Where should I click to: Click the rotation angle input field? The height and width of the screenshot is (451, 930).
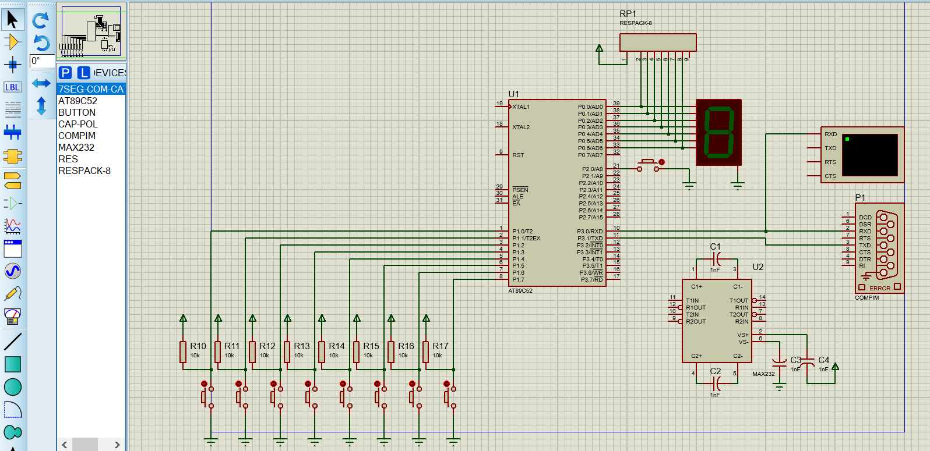42,61
